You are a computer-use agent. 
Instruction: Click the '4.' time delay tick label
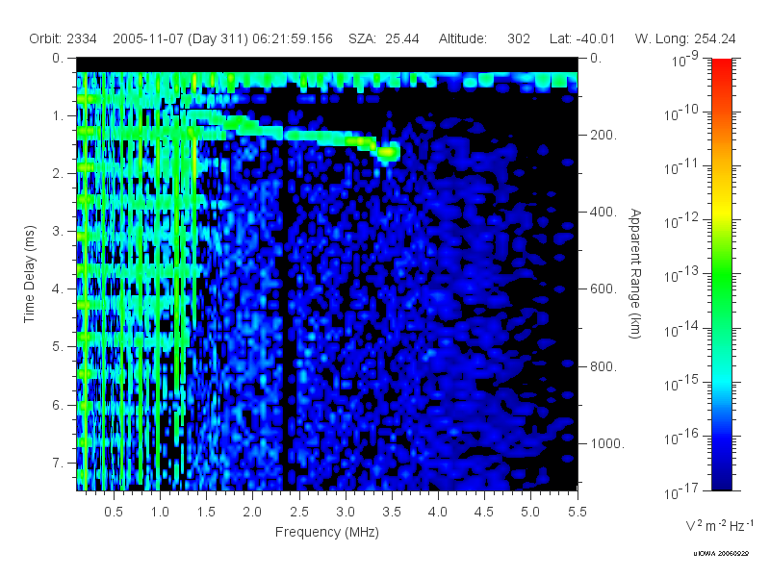(58, 289)
